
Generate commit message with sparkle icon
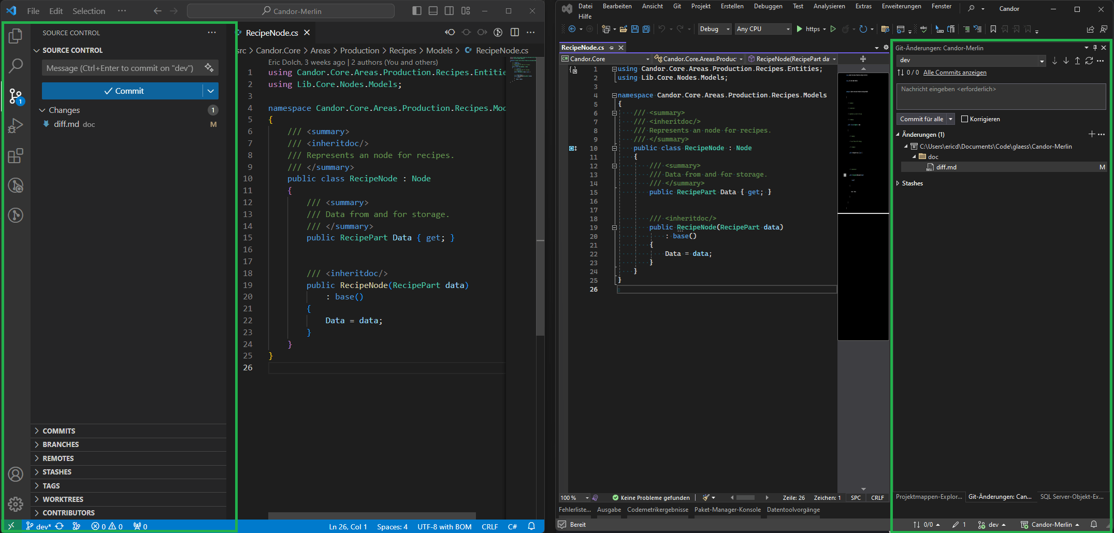click(209, 68)
